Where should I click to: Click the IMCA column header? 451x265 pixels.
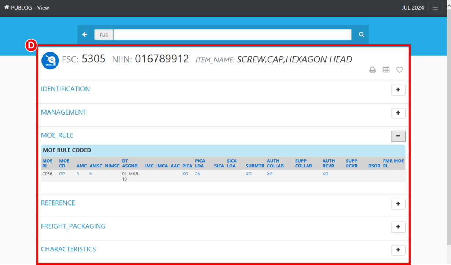(x=162, y=166)
